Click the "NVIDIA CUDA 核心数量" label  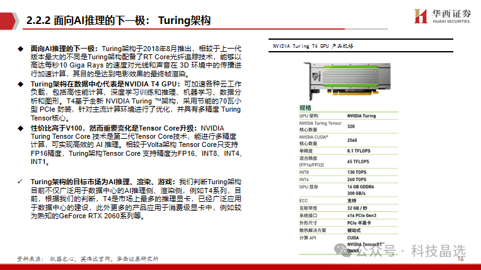click(x=314, y=140)
